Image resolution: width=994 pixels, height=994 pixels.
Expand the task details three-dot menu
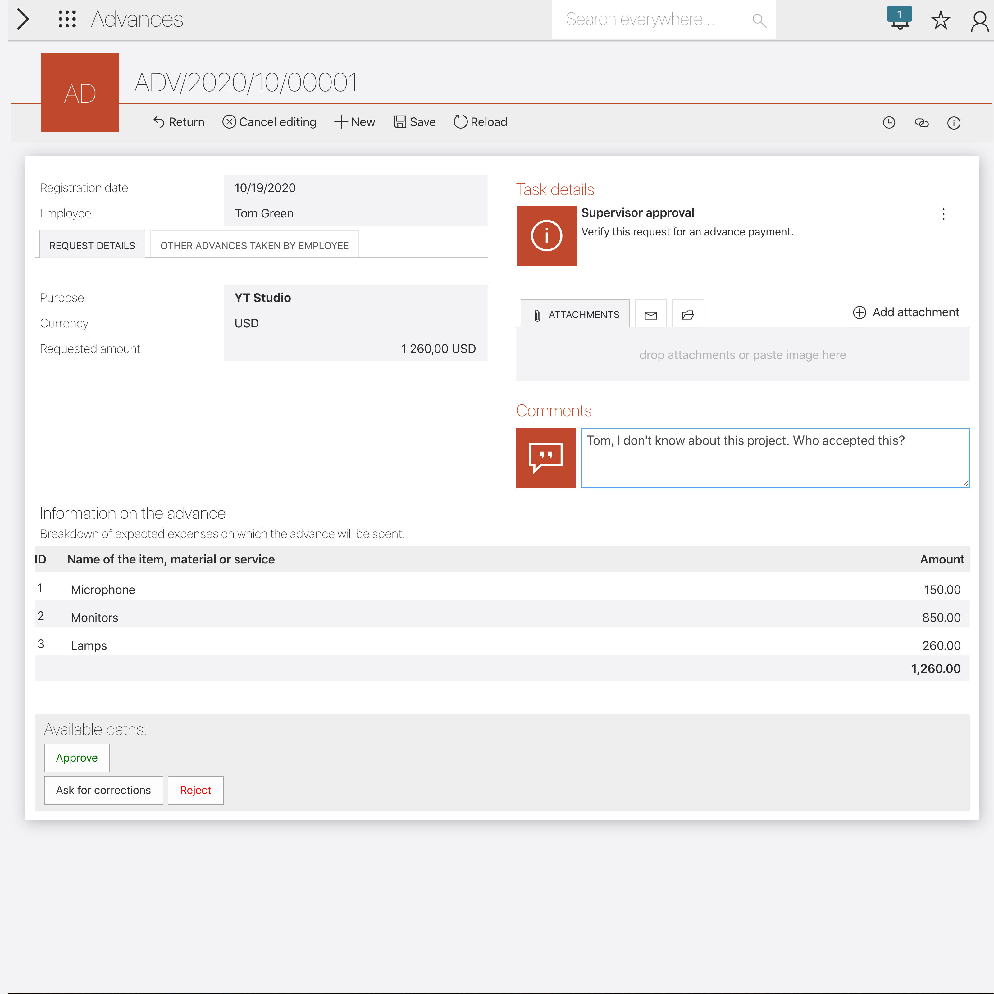point(943,214)
